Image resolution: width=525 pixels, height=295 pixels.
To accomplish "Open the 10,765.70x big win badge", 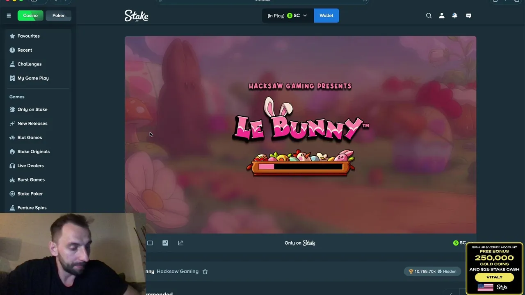I will click(x=432, y=271).
